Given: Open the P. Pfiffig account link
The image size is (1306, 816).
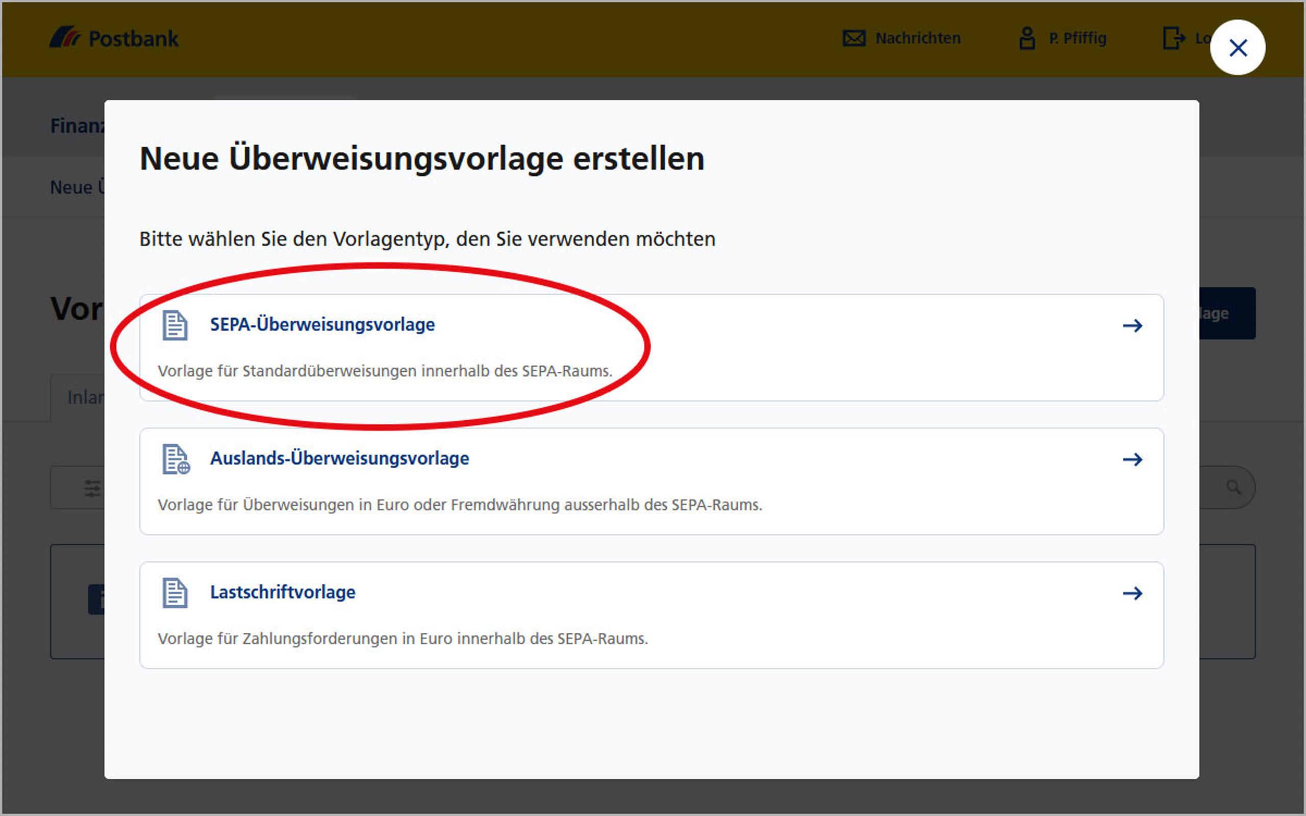Looking at the screenshot, I should (x=1077, y=38).
